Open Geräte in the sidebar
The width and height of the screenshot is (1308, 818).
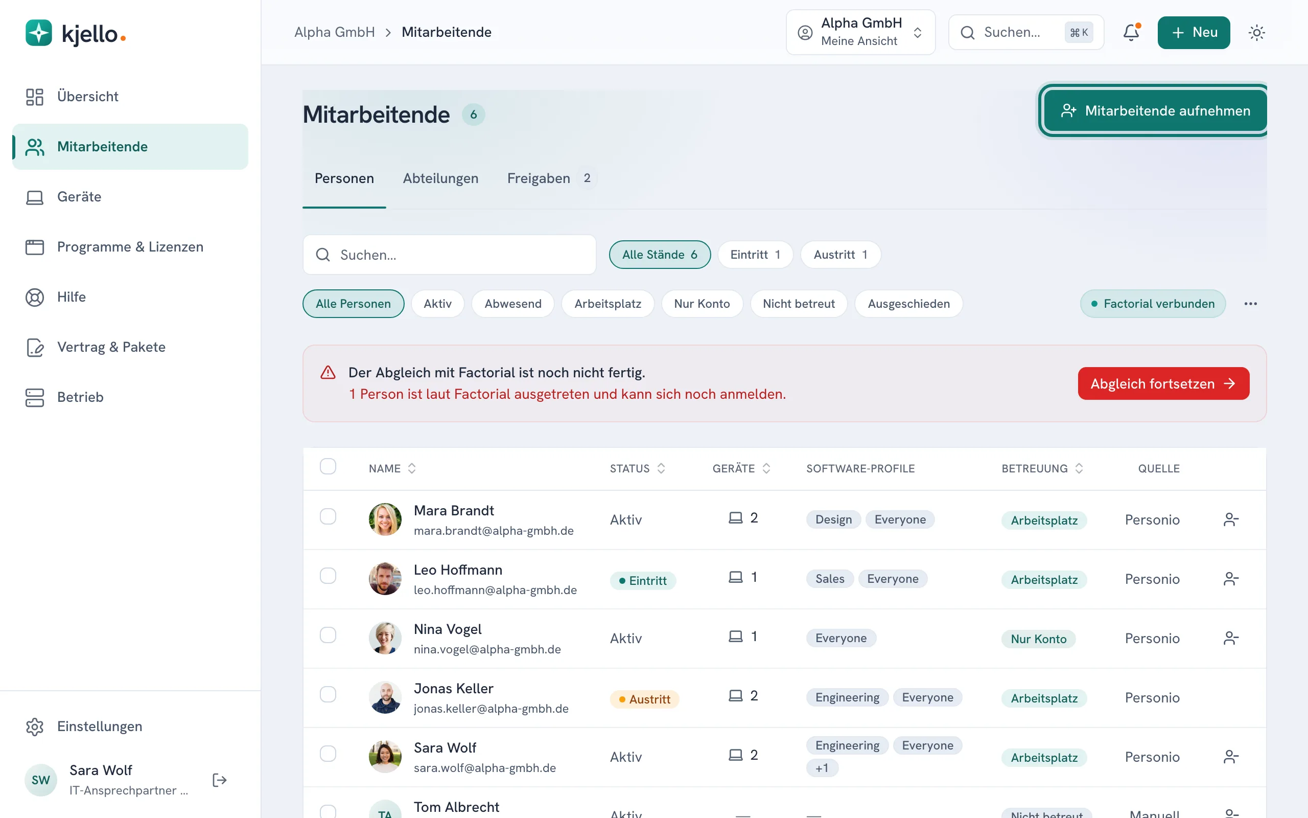point(130,197)
